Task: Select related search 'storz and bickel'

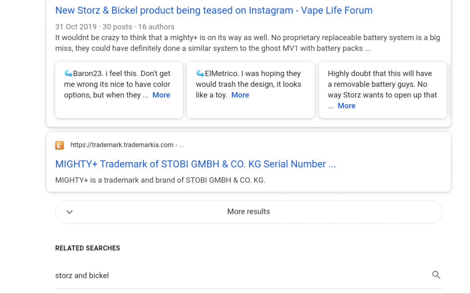Action: (249, 275)
